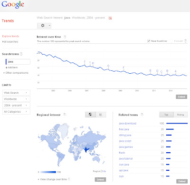
Task: Open the 2004 - present date dropdown
Action: 16,106
